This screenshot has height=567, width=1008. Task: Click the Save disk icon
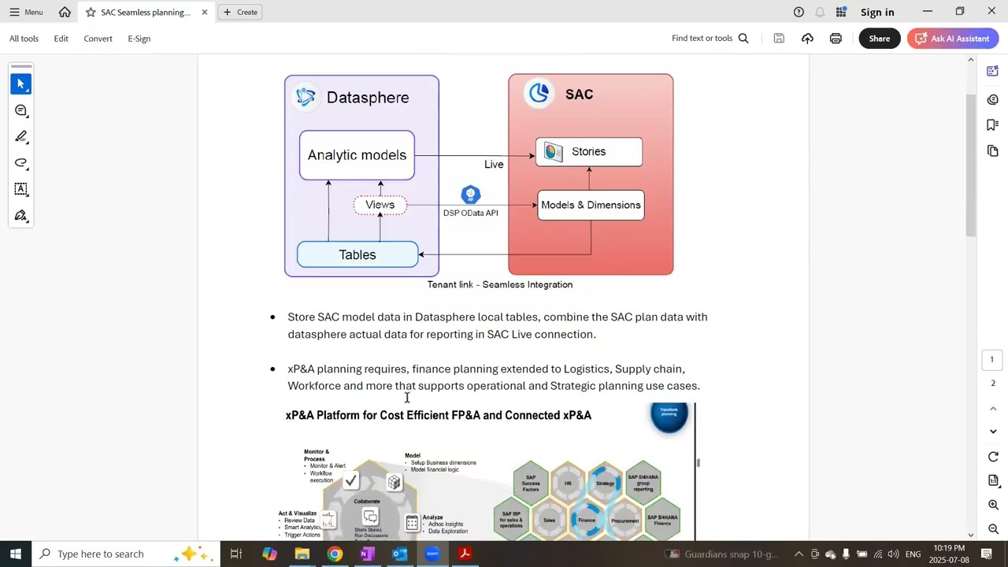pos(779,39)
